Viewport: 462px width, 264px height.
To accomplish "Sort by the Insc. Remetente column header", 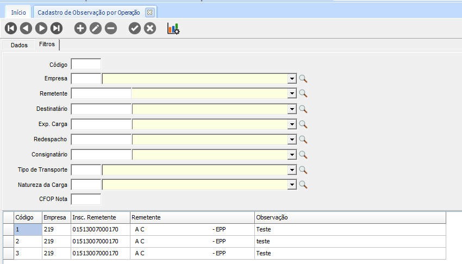I will (x=101, y=217).
